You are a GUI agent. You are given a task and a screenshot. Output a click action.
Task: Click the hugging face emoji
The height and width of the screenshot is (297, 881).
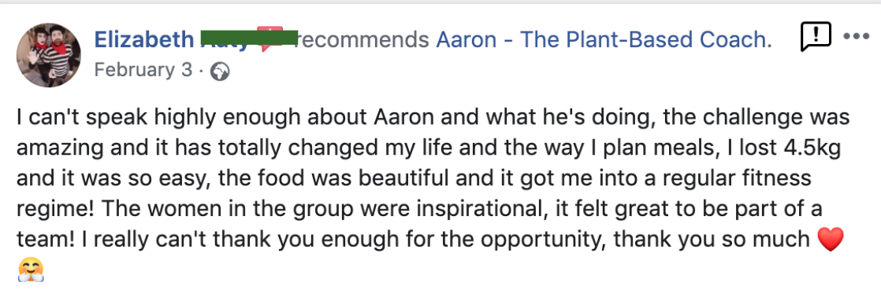(x=31, y=270)
